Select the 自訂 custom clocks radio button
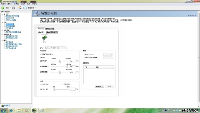Image resolution: width=200 pixels, height=113 pixels. [41, 58]
